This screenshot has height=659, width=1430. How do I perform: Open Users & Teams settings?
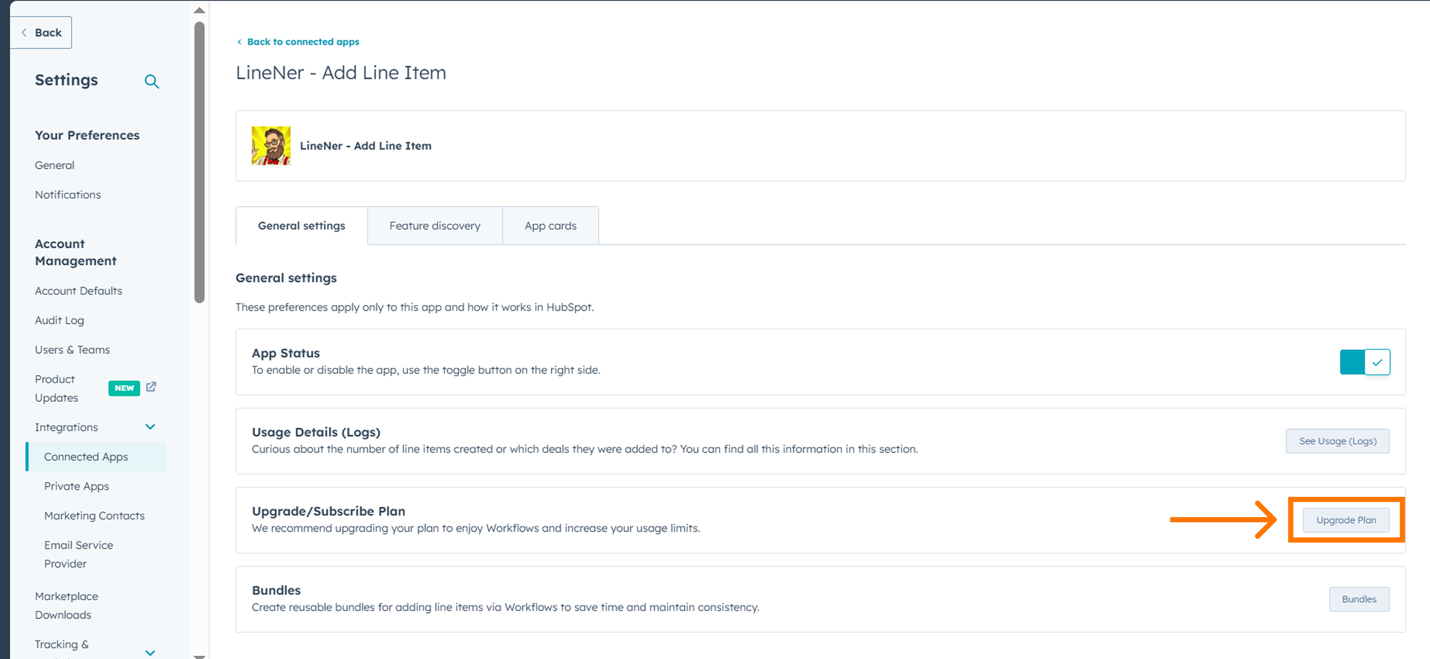(72, 349)
